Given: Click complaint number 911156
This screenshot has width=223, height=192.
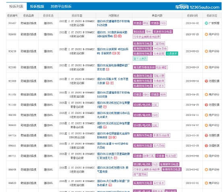Looking at the screenshot, I should click(x=12, y=95).
